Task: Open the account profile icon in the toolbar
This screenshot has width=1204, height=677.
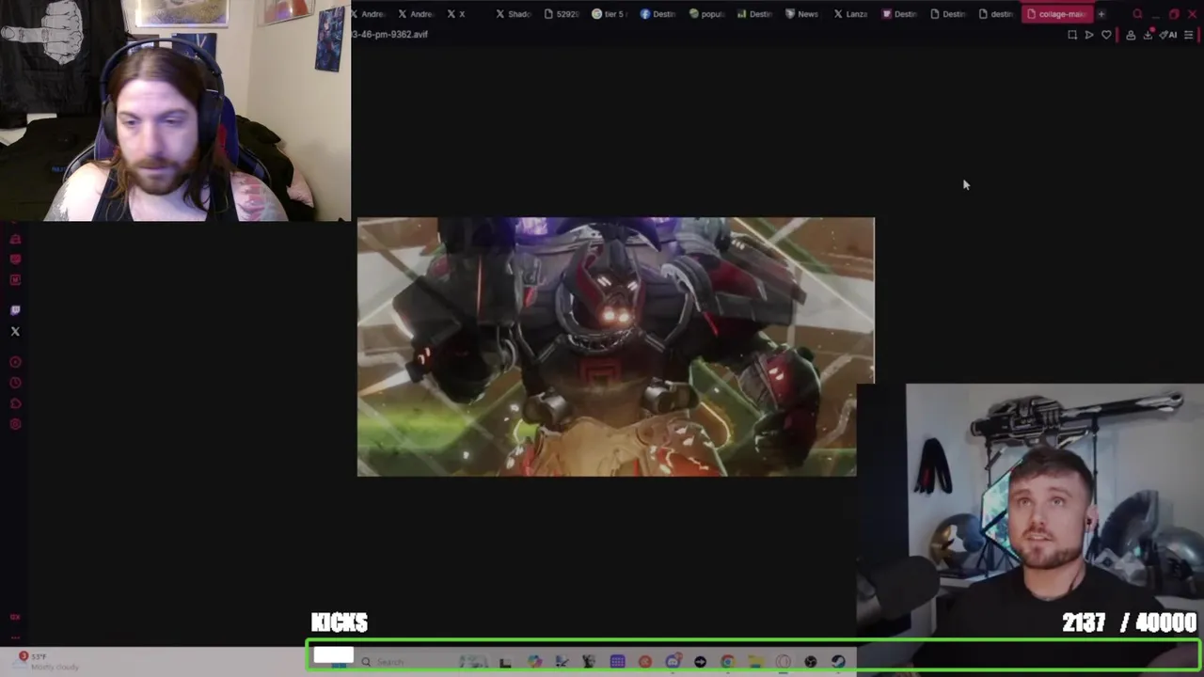Action: [1131, 35]
